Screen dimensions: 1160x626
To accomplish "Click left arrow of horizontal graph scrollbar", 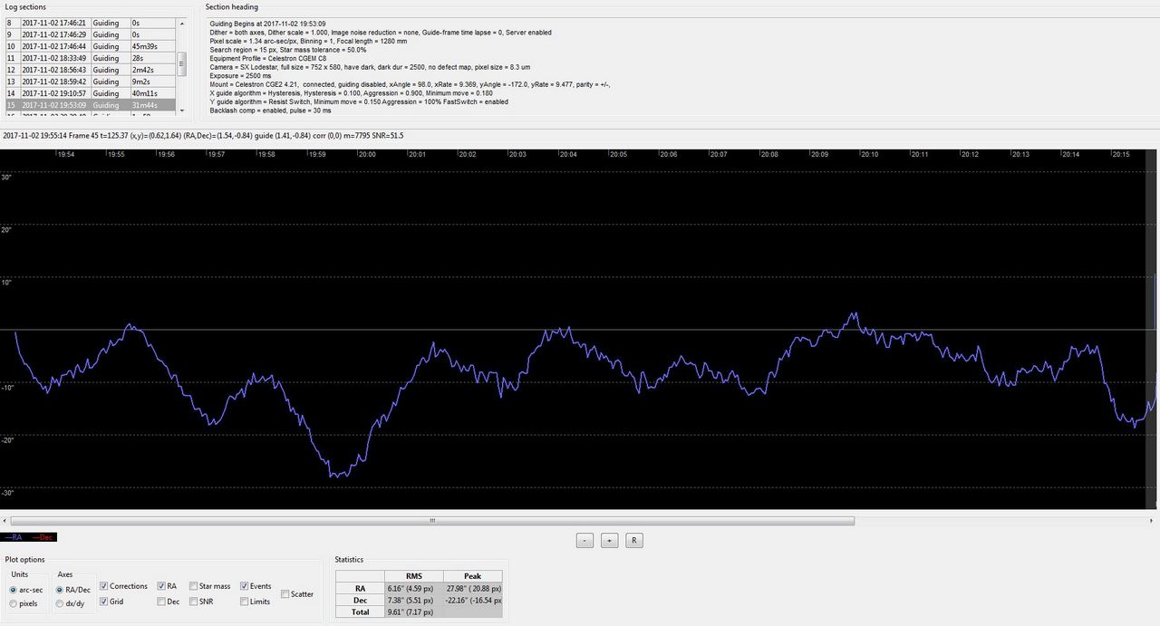I will coord(5,521).
